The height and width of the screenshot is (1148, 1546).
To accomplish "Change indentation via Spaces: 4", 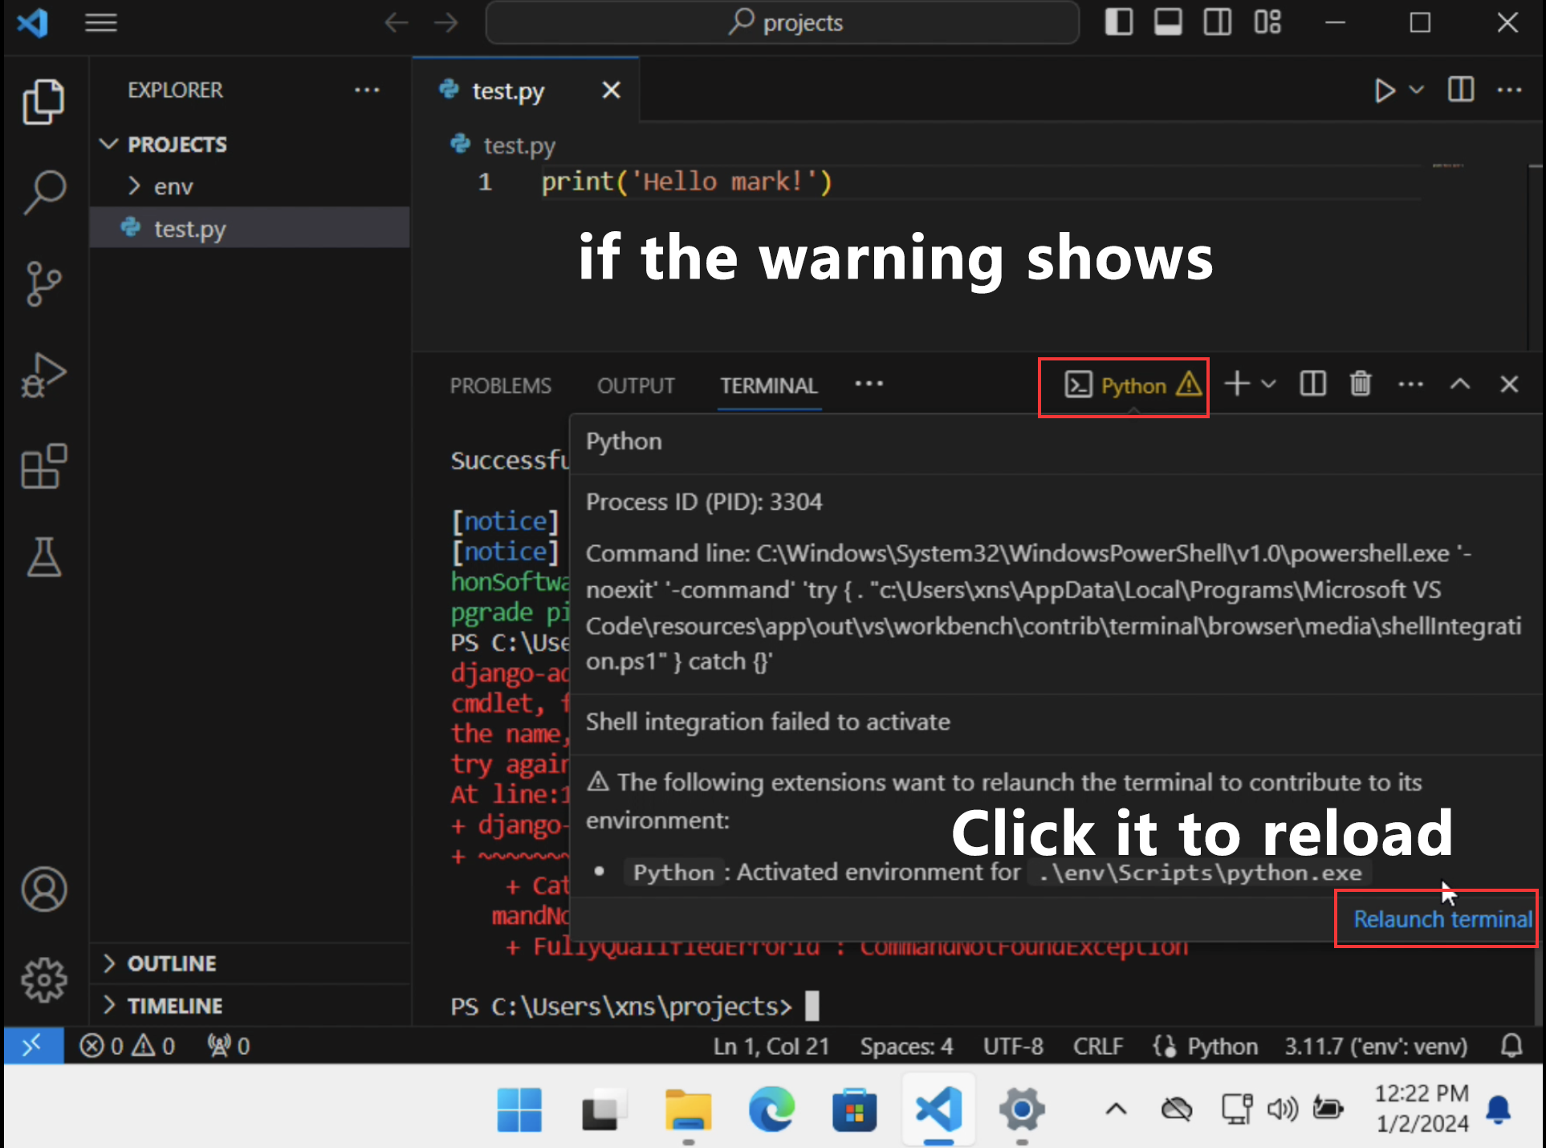I will [906, 1046].
